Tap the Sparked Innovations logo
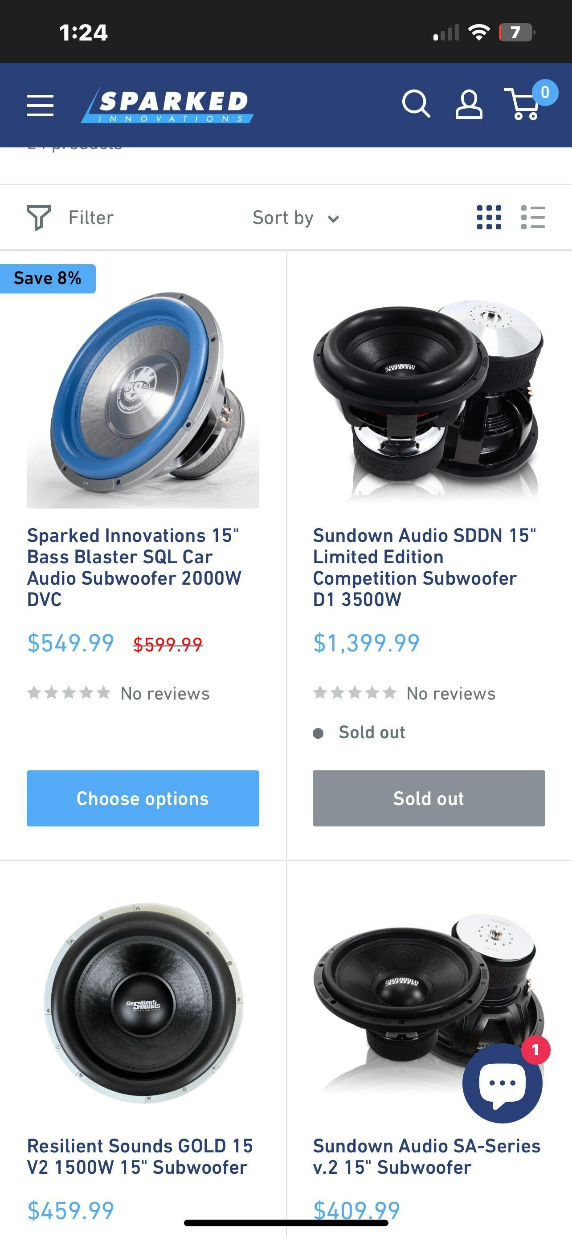Image resolution: width=572 pixels, height=1237 pixels. [x=167, y=105]
